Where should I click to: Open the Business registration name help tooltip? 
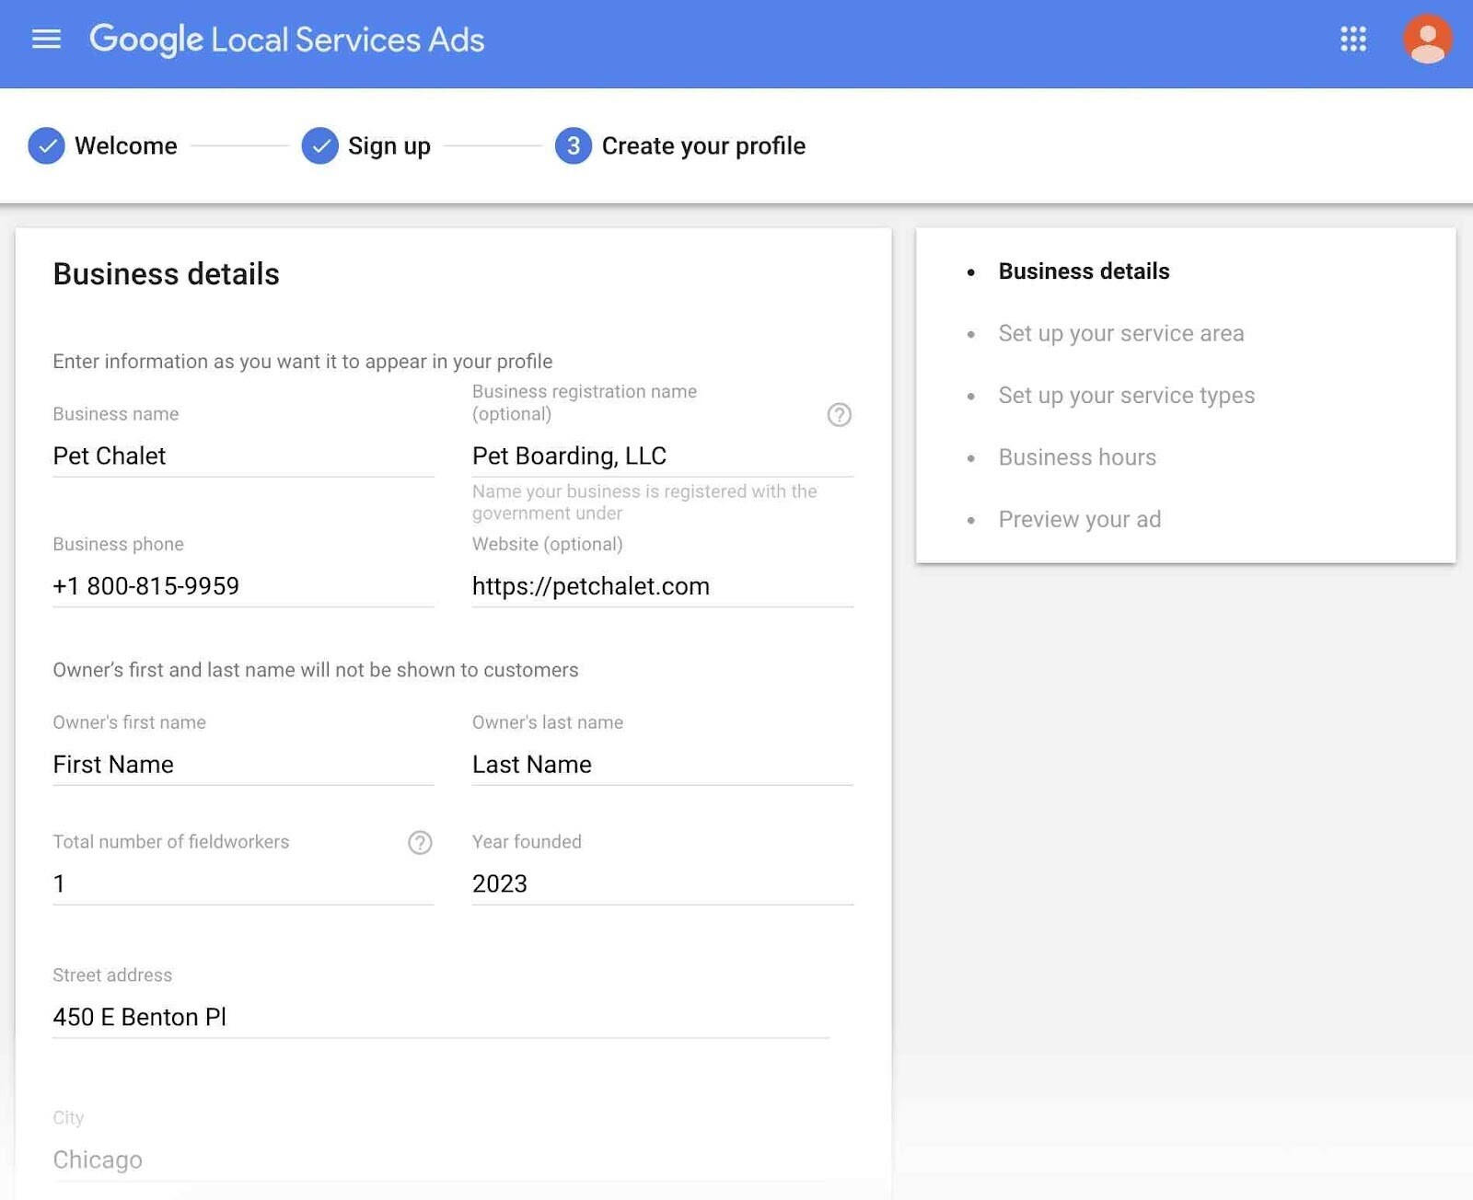pyautogui.click(x=839, y=416)
